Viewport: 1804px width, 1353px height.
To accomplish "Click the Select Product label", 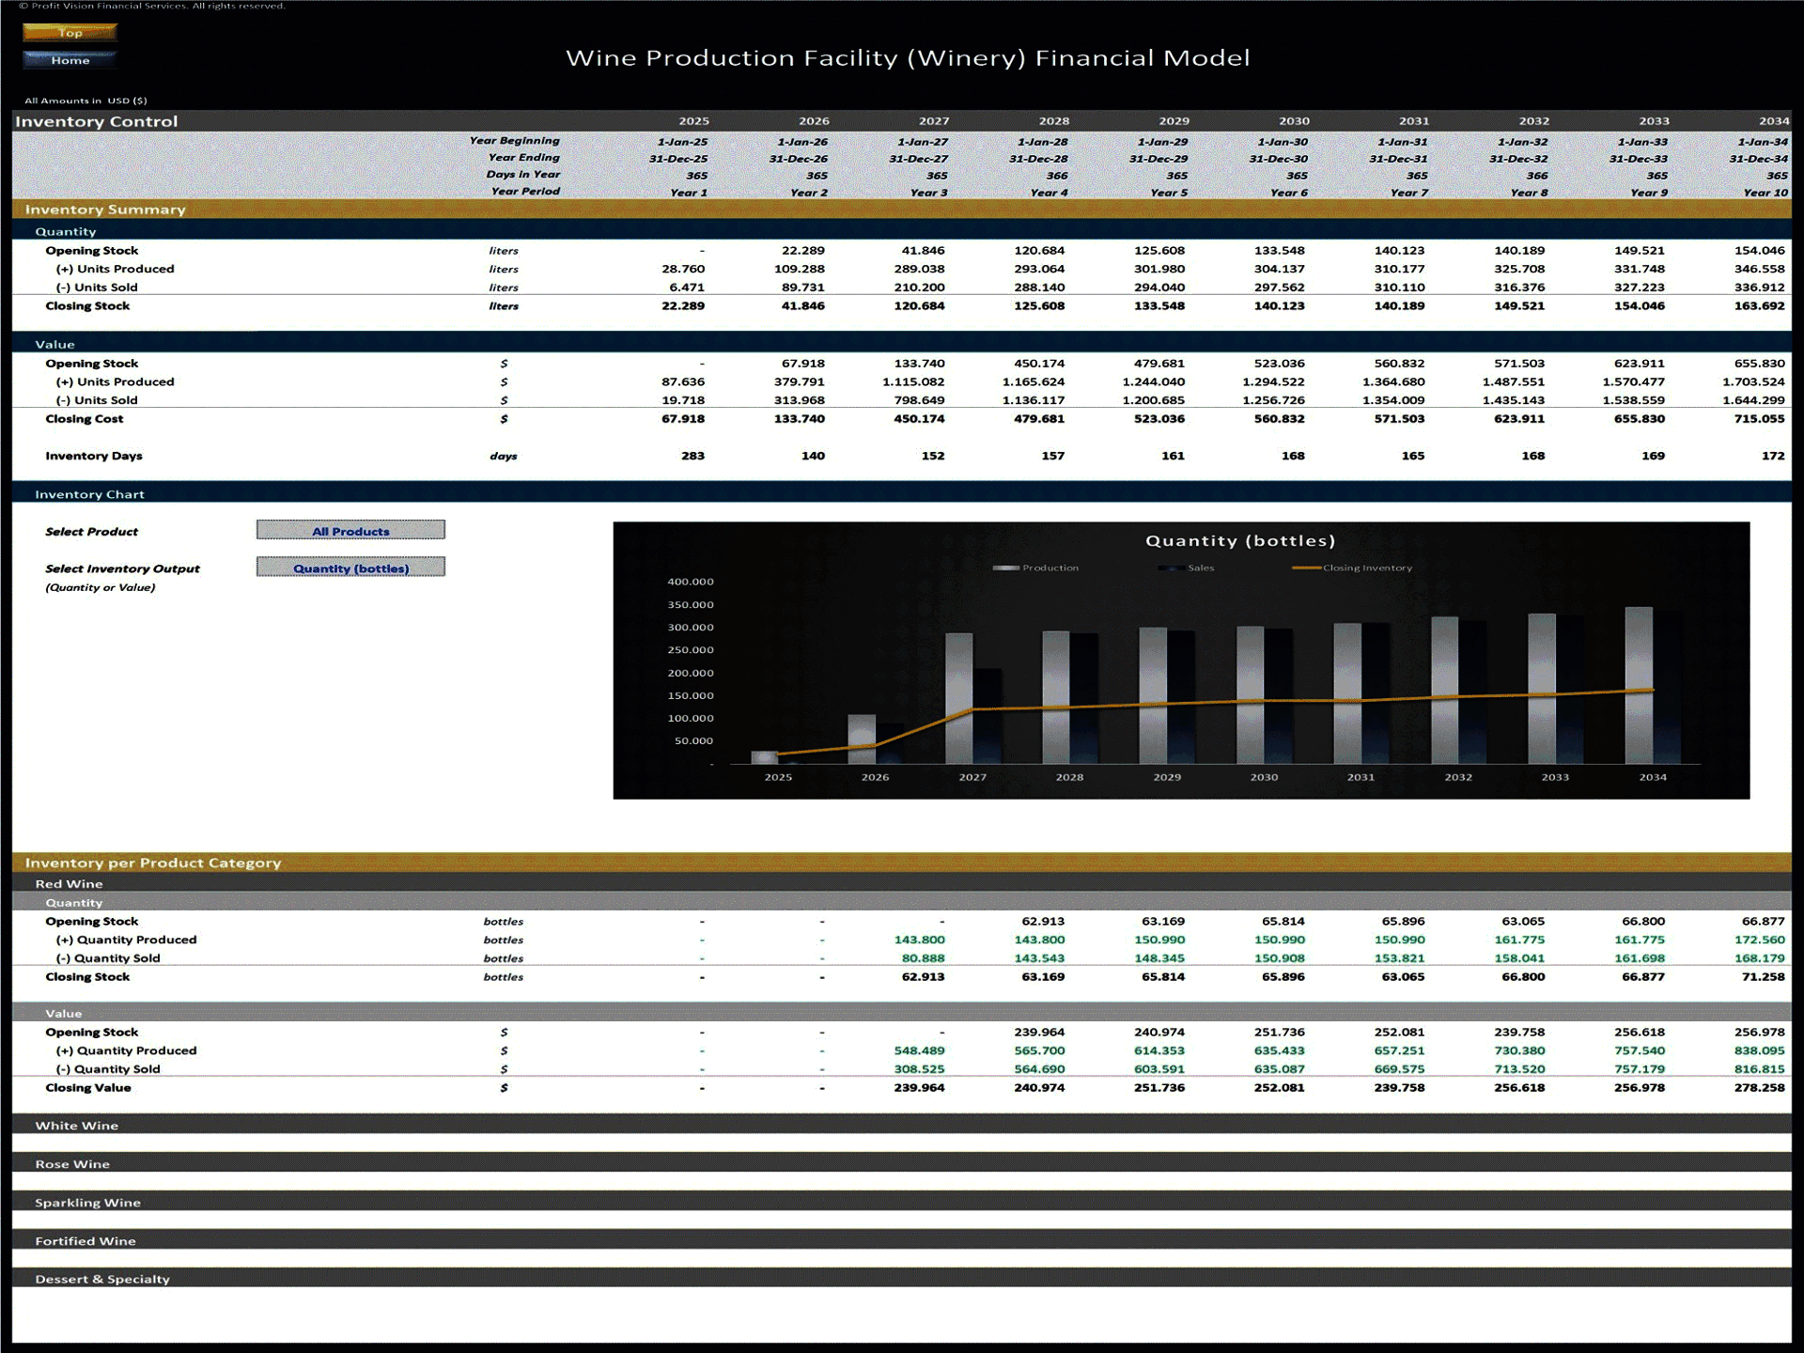I will (91, 532).
